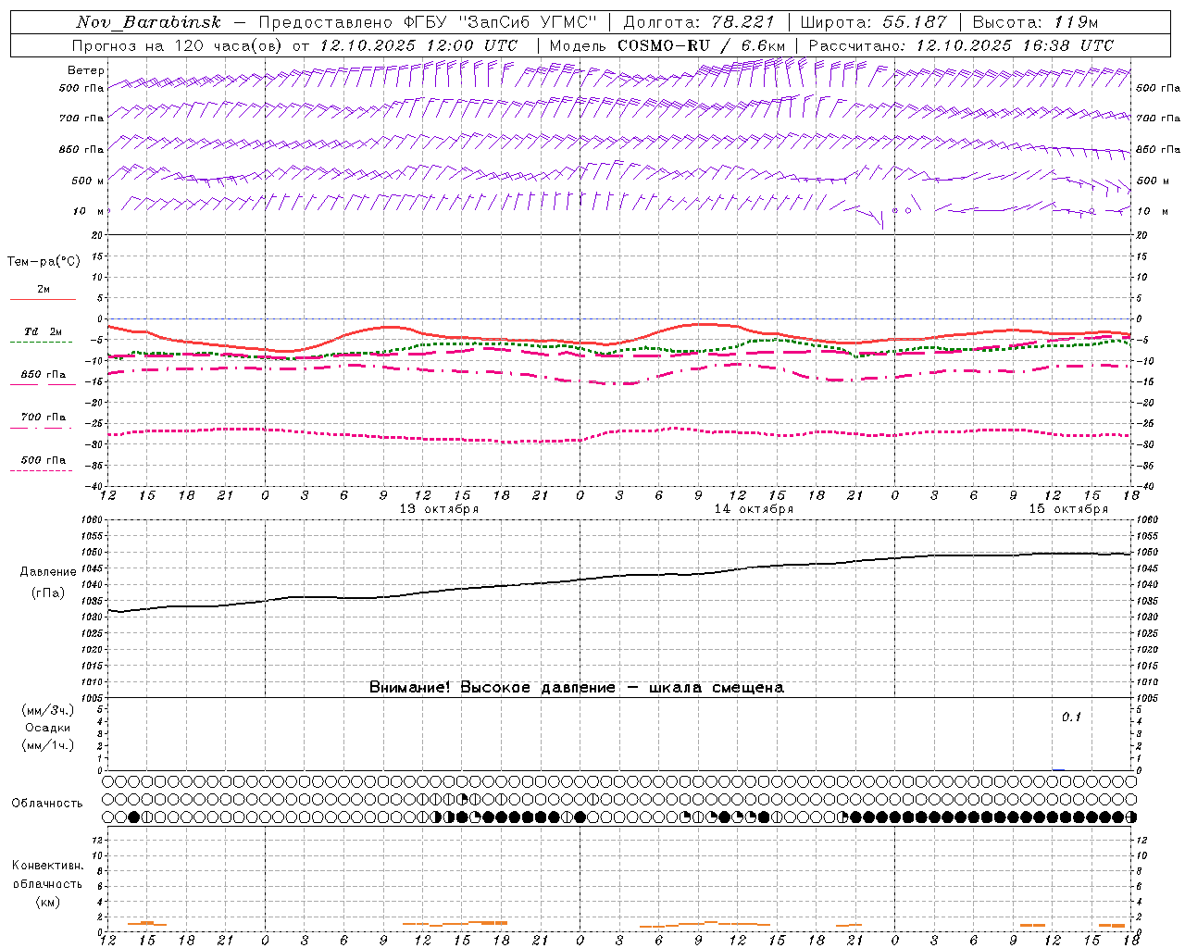
Task: Click the station name Nov_Barabinsk
Action: click(149, 23)
